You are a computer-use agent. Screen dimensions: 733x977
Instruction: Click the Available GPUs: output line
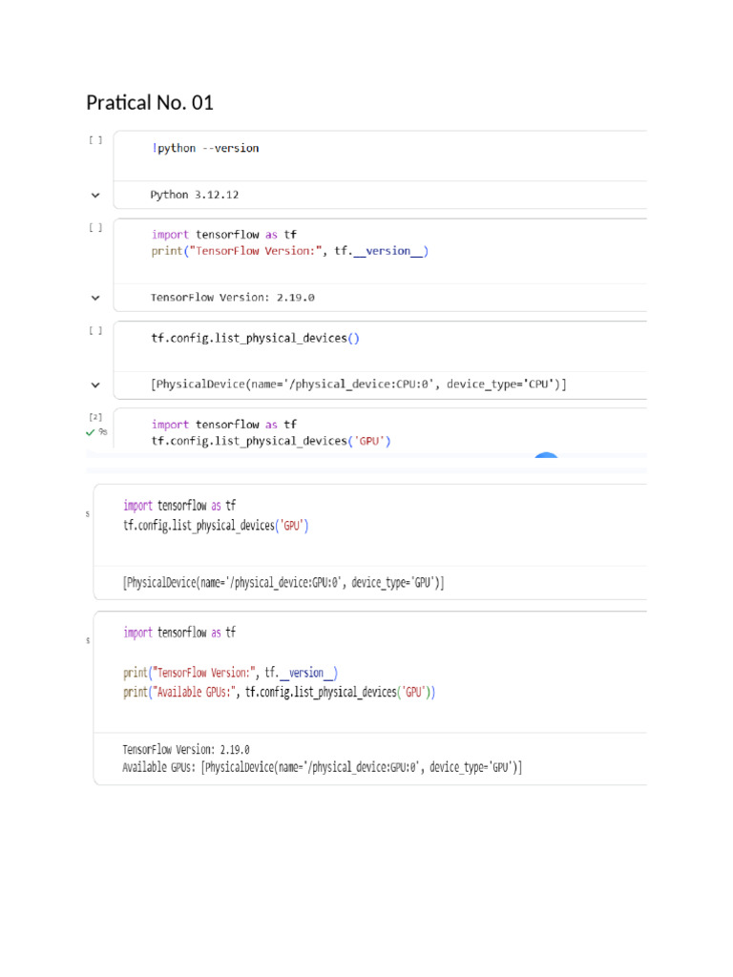click(323, 768)
